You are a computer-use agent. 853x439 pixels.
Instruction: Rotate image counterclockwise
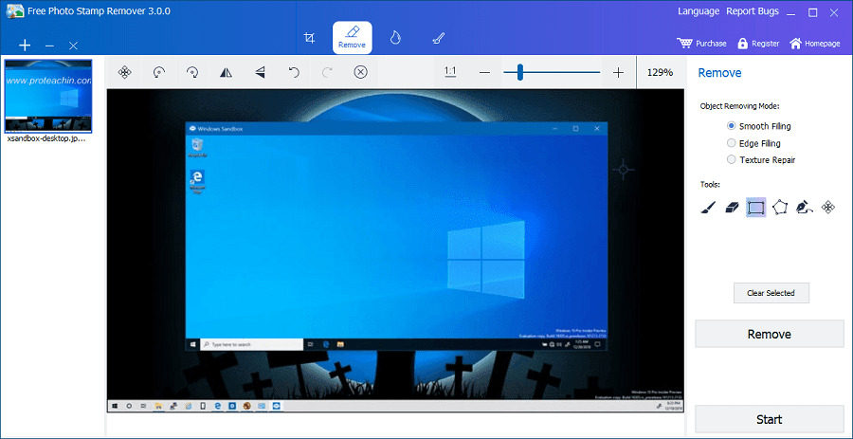pyautogui.click(x=159, y=72)
